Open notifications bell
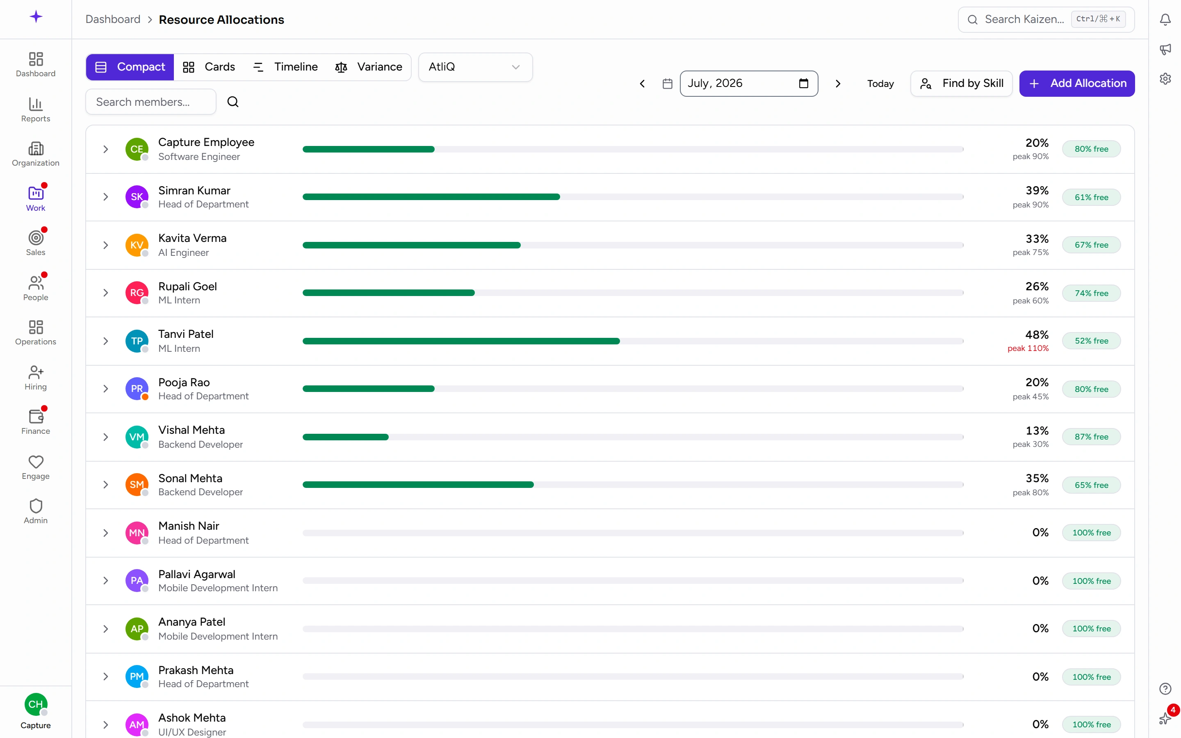 pos(1165,20)
